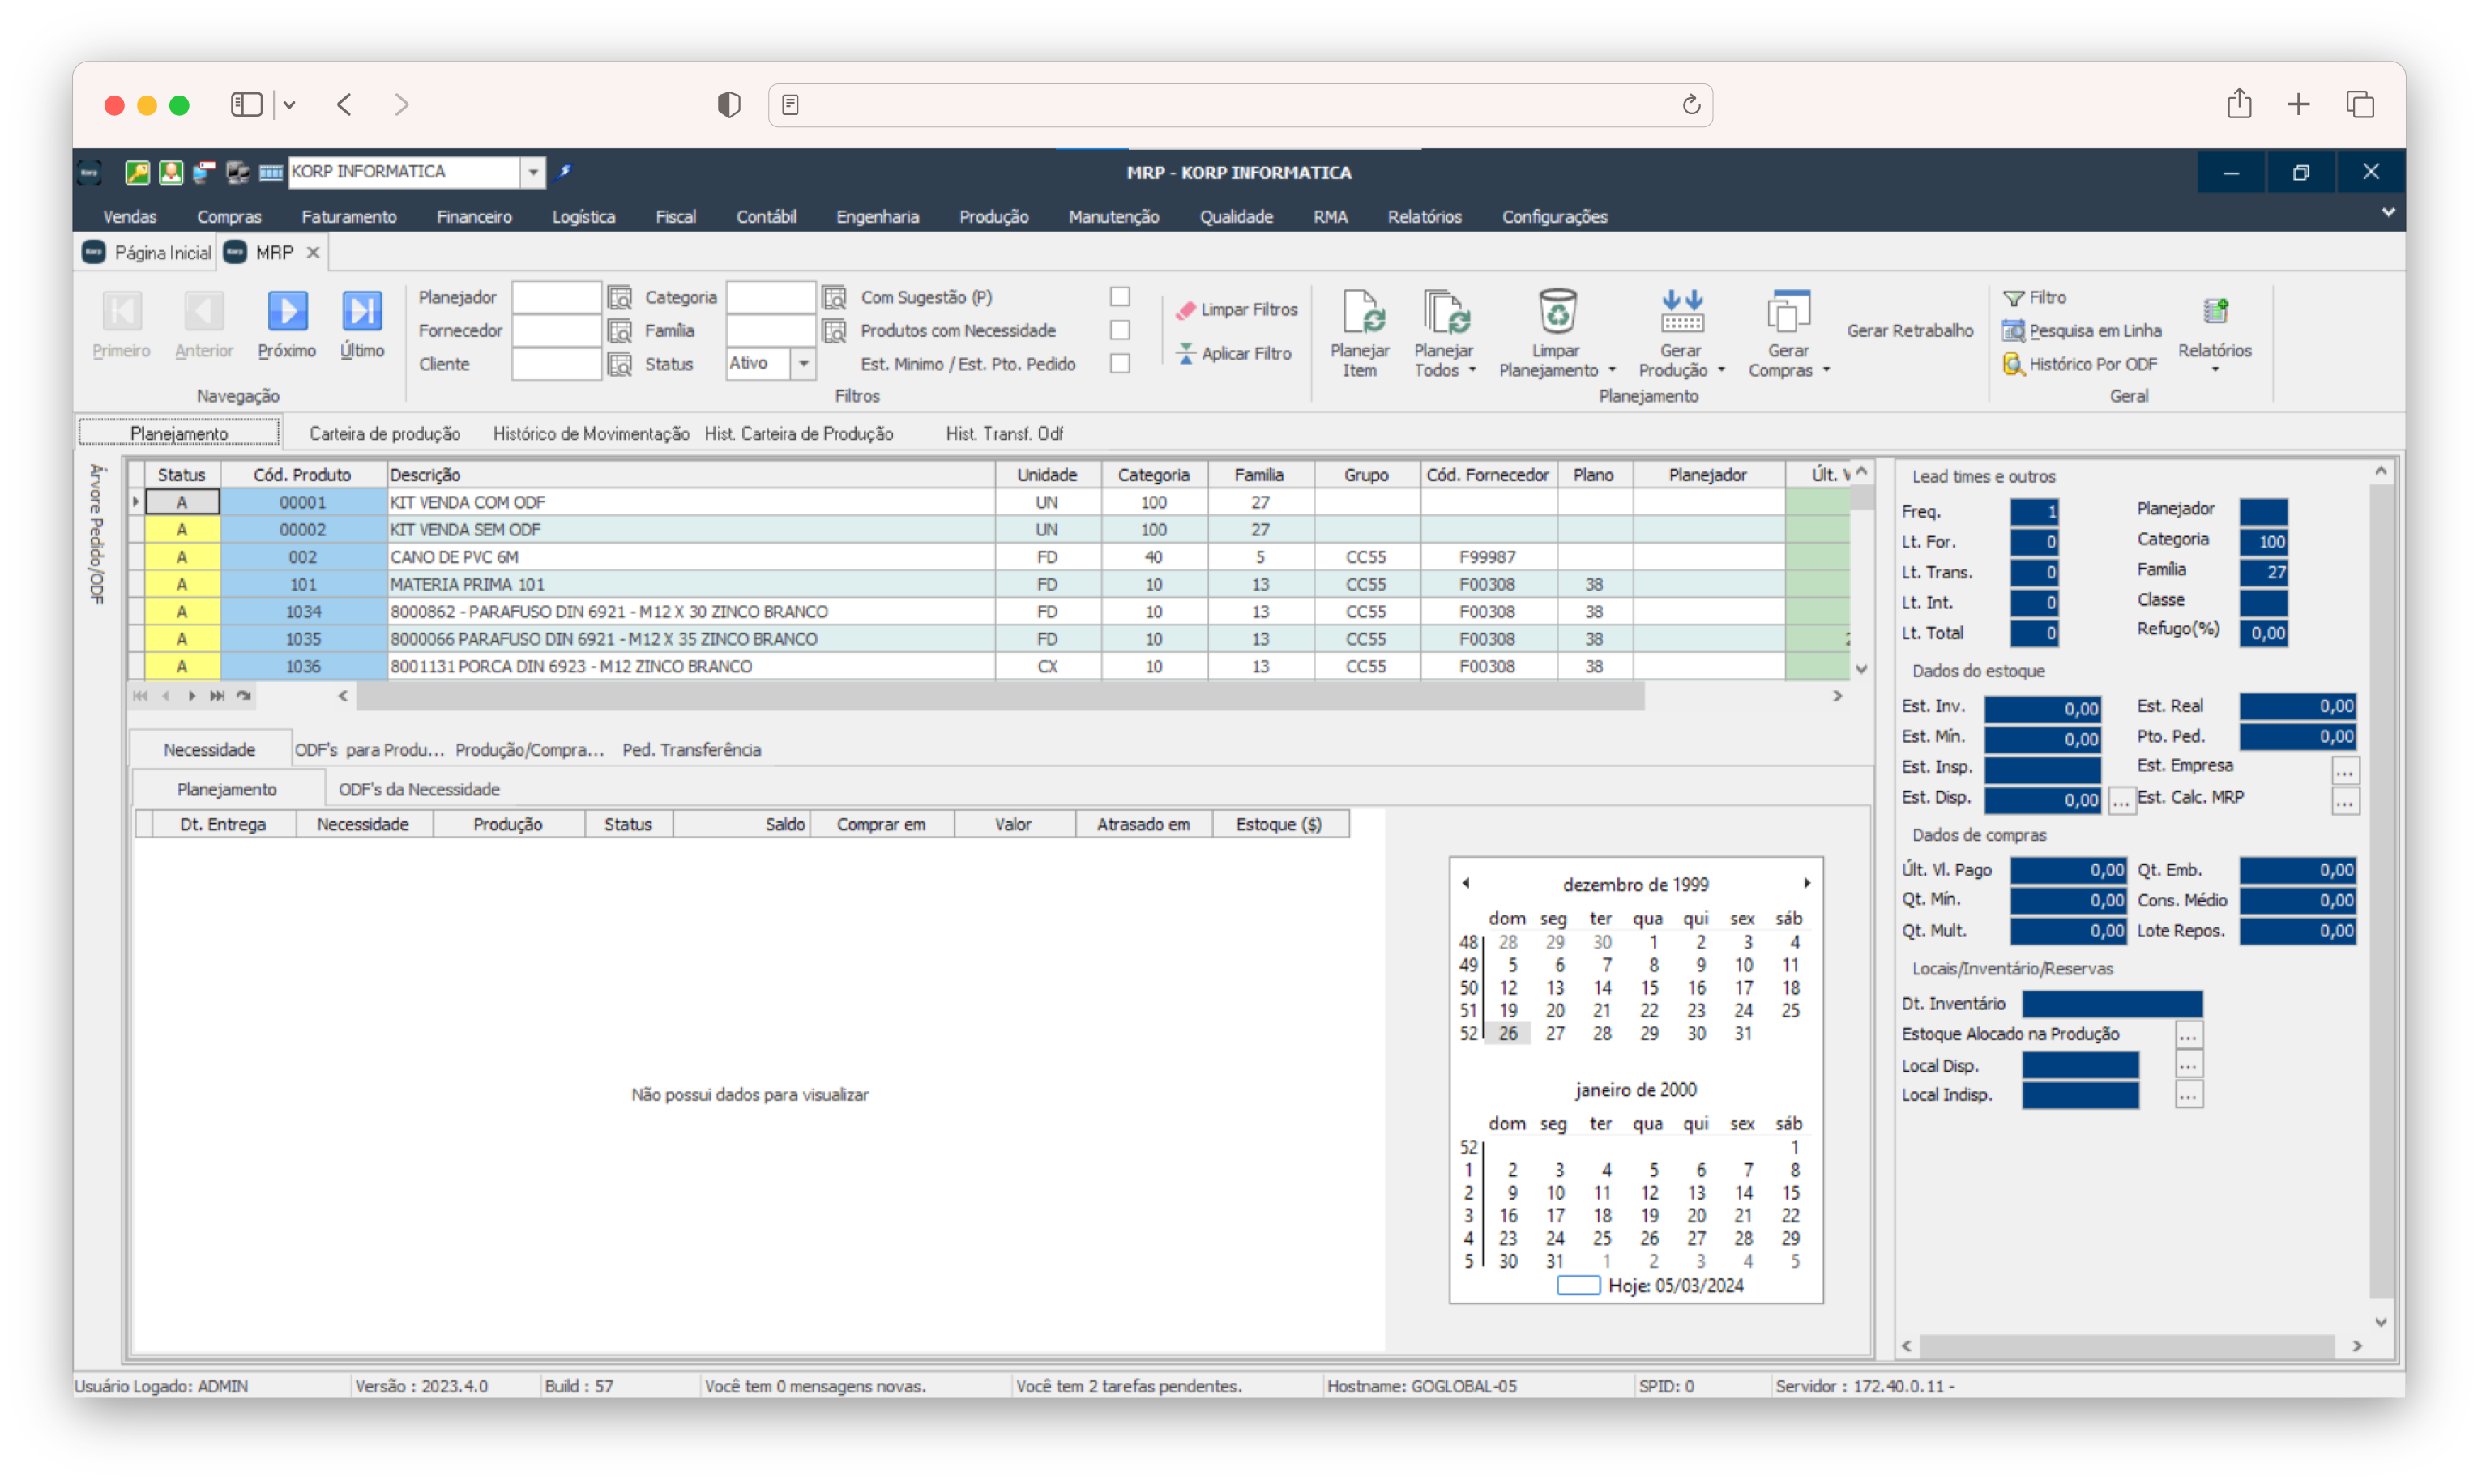The height and width of the screenshot is (1484, 2482).
Task: Click Est. Calc. MRP ellipsis button
Action: 2345,802
